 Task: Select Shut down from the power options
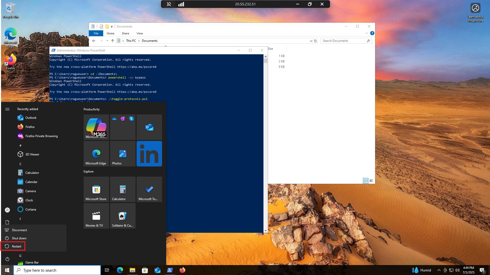point(19,238)
